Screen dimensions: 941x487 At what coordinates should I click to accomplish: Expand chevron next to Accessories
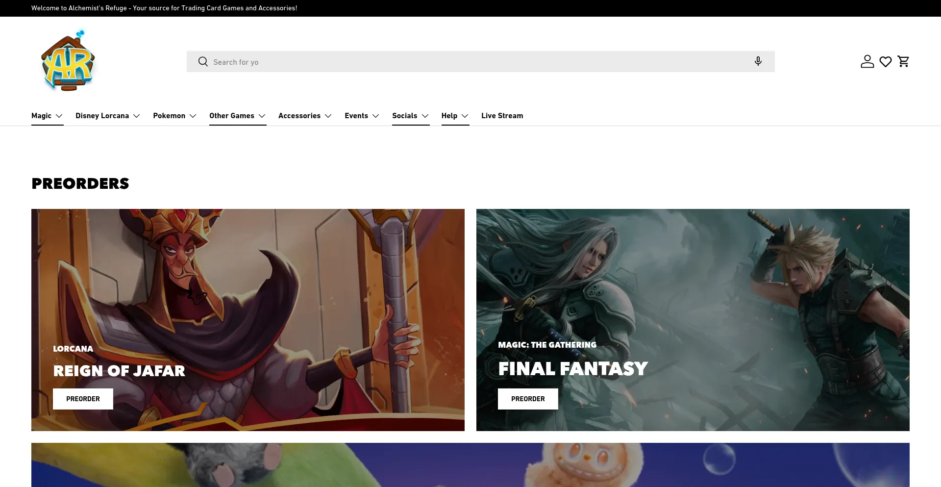tap(328, 116)
